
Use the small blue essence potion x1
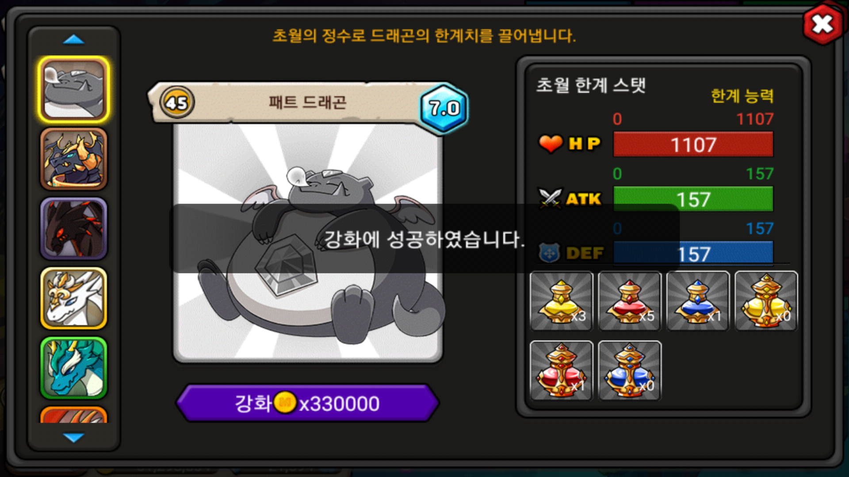click(698, 301)
